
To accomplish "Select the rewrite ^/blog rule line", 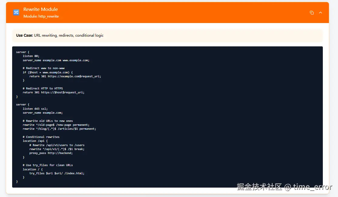I will 59,129.
